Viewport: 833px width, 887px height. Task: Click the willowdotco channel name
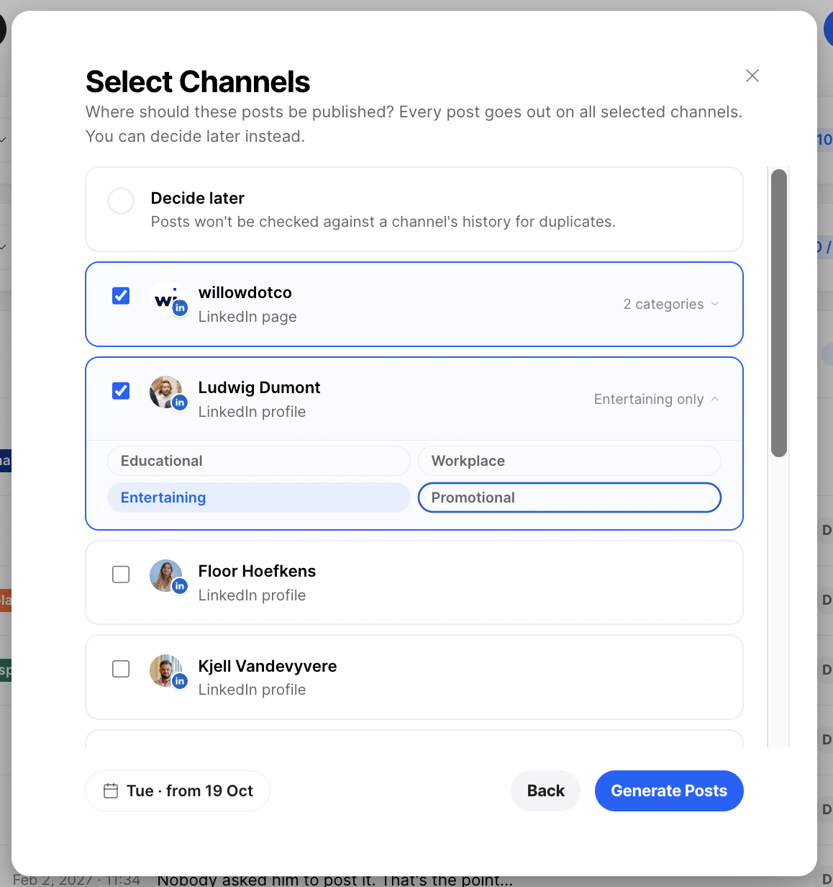pyautogui.click(x=245, y=292)
